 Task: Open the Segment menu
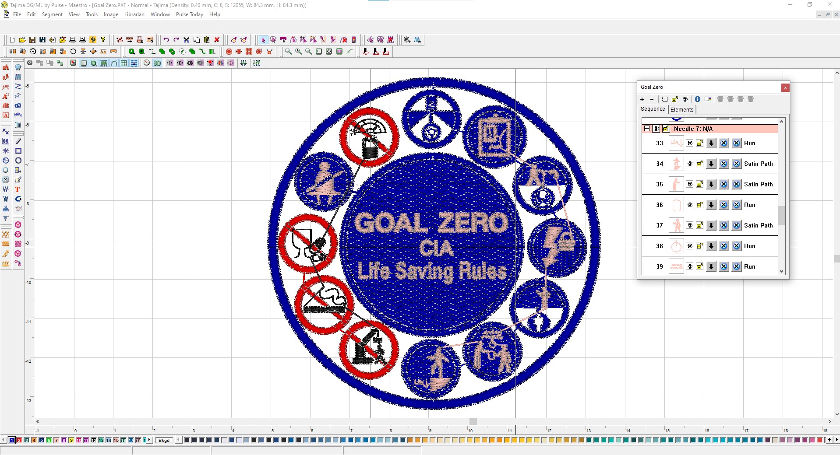(52, 14)
